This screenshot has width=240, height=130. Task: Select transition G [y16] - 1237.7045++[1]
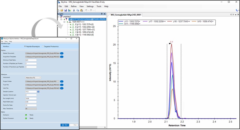point(85,29)
